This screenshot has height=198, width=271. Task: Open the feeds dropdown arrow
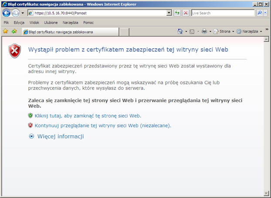click(x=198, y=32)
